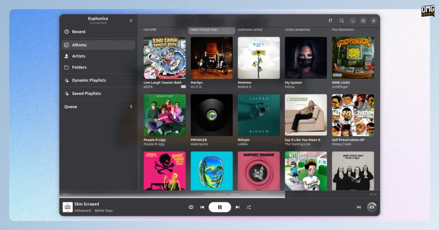This screenshot has height=230, width=439.
Task: Toggle the repeat playback button
Action: click(191, 207)
